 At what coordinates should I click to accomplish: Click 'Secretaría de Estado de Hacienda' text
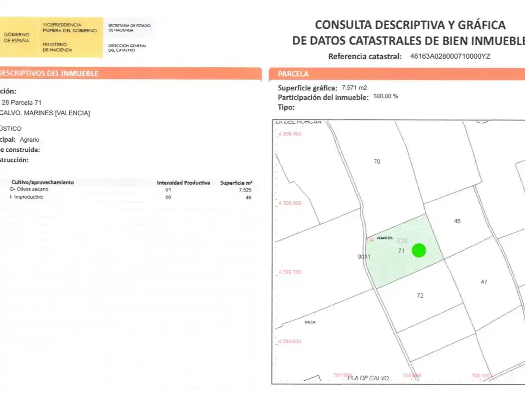click(x=129, y=28)
